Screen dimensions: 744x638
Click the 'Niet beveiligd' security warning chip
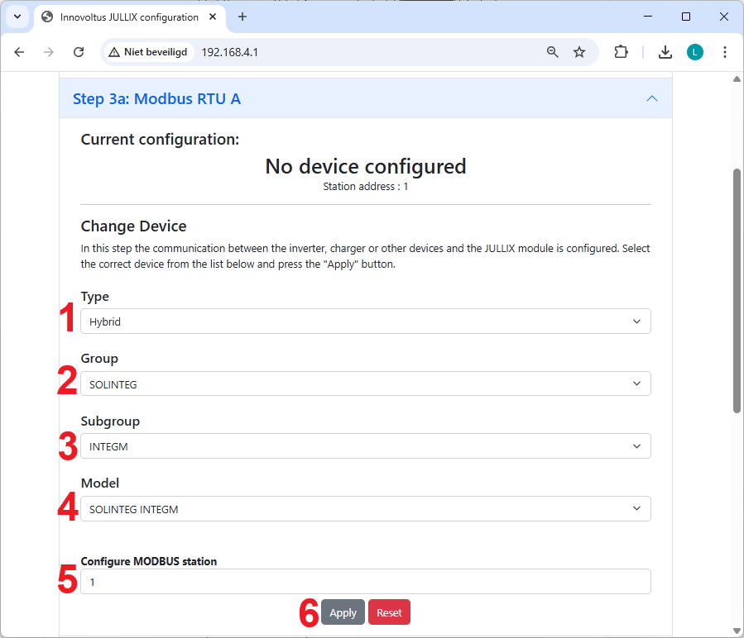point(149,52)
